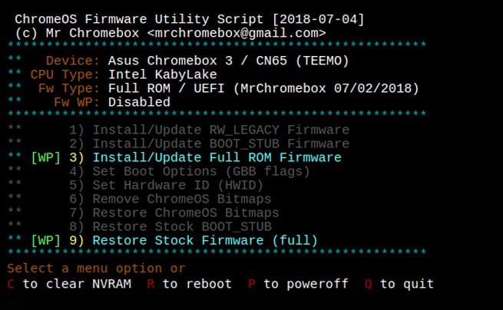Click the [WP] tag beside option 9

[x=46, y=240]
